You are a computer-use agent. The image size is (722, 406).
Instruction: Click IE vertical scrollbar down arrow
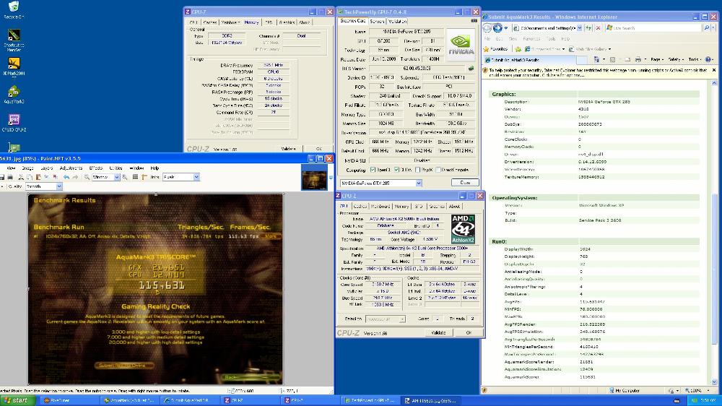715,381
